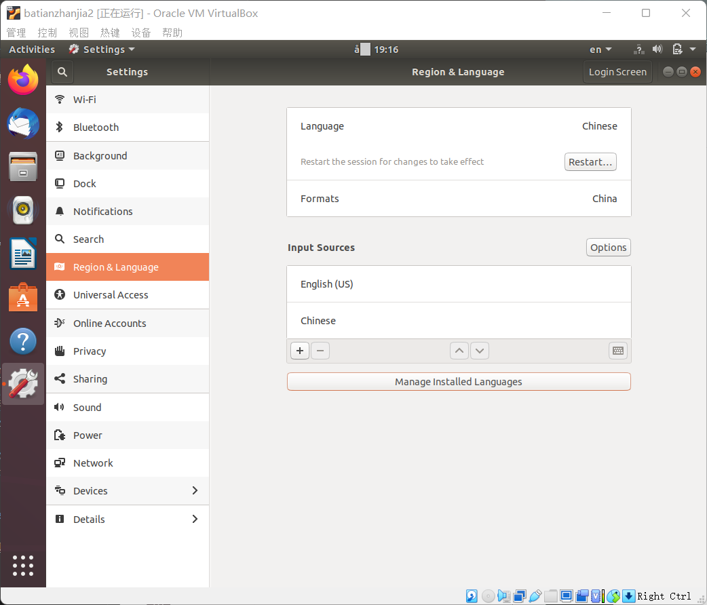This screenshot has width=707, height=605.
Task: Open Firefox from the dock
Action: click(x=23, y=80)
